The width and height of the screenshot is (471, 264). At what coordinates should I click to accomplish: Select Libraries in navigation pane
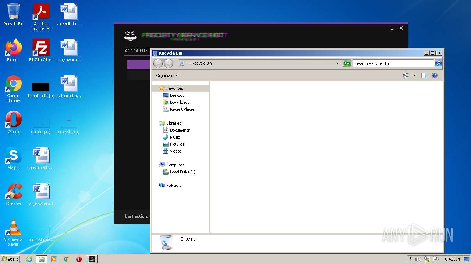[174, 123]
